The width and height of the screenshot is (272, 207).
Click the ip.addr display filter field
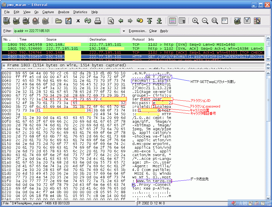(x=67, y=31)
